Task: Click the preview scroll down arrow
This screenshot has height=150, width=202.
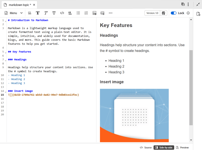Action: click(x=191, y=140)
